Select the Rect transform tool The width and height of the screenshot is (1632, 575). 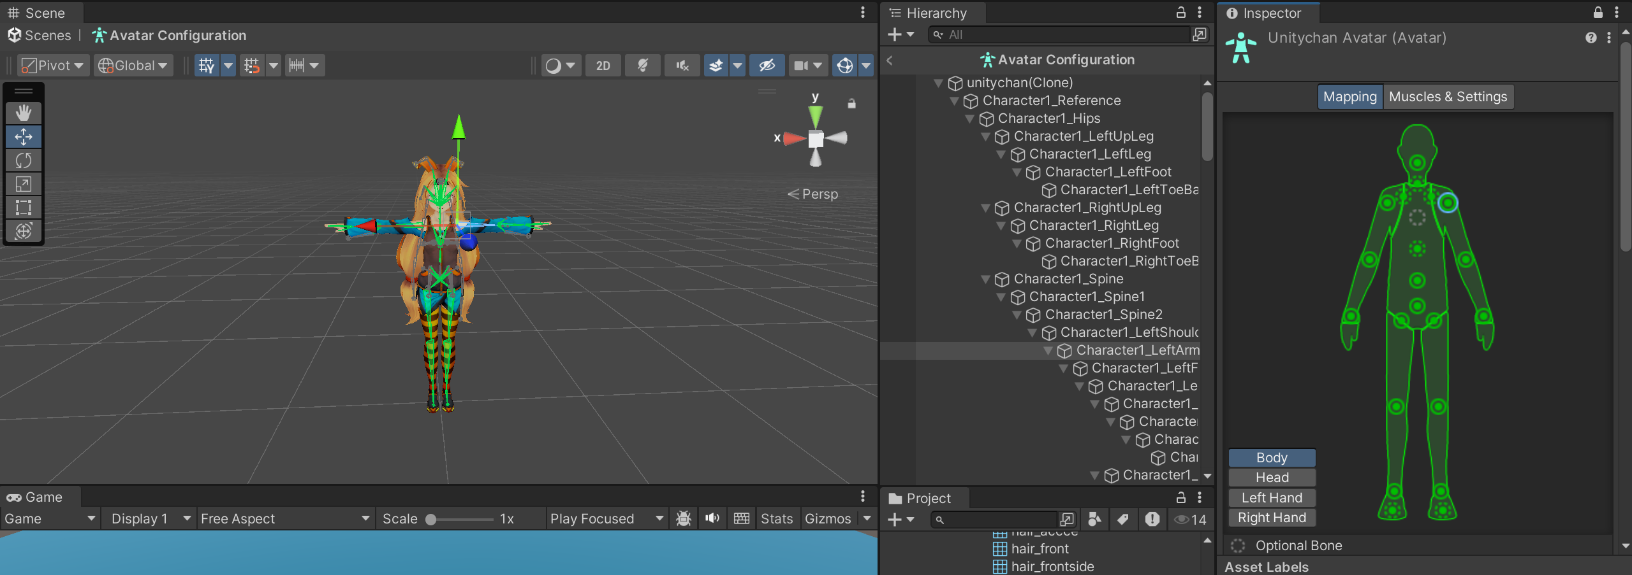[24, 208]
